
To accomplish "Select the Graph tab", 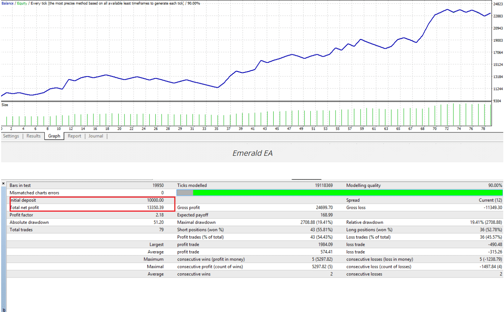I will 54,136.
